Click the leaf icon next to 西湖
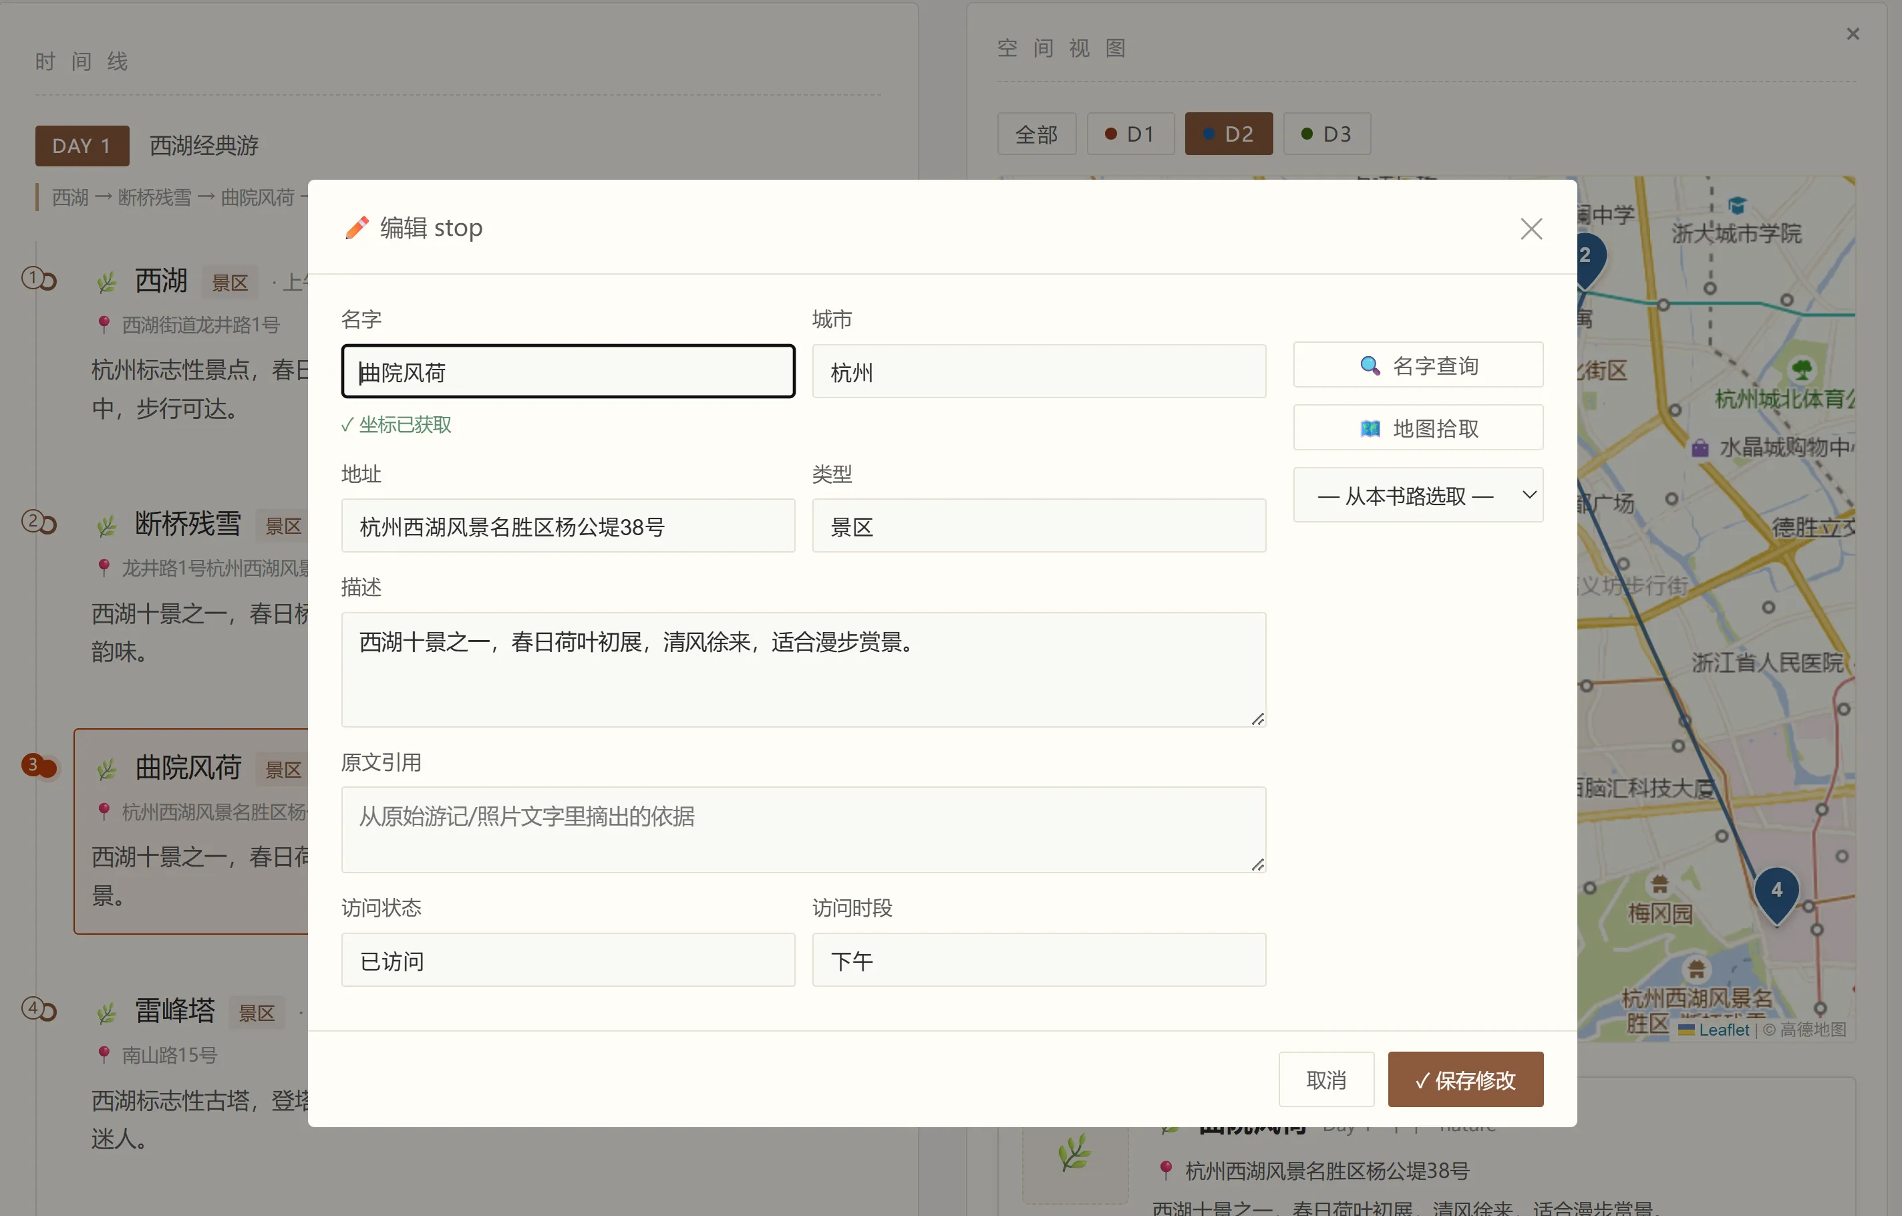Screen dimensions: 1902x1216 pyautogui.click(x=107, y=282)
